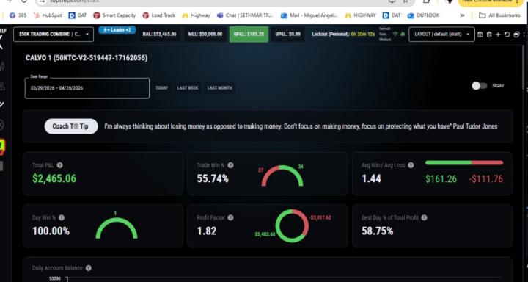Click the BAL: $52,465.06 balance box
The height and width of the screenshot is (282, 528).
pyautogui.click(x=159, y=34)
